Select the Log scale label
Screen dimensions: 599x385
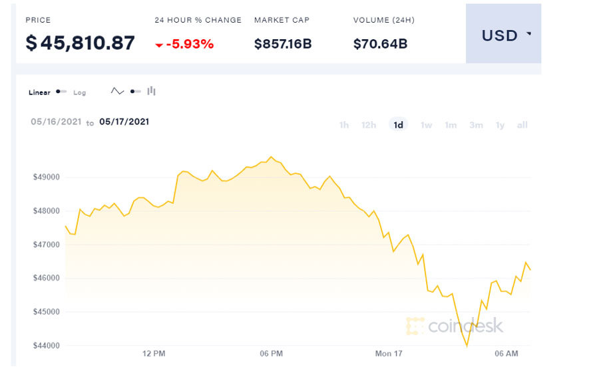coord(80,92)
